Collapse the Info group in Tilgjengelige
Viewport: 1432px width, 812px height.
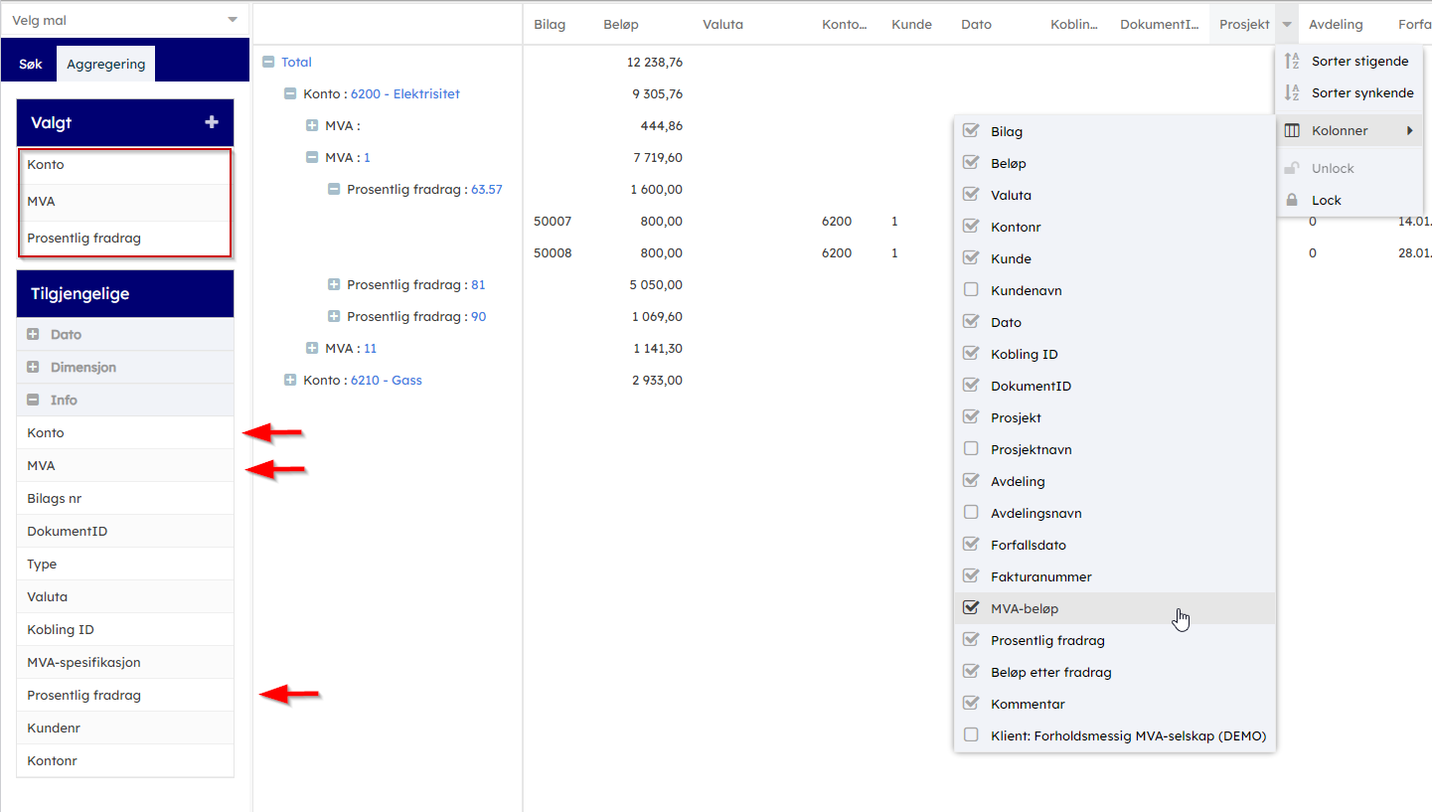34,400
